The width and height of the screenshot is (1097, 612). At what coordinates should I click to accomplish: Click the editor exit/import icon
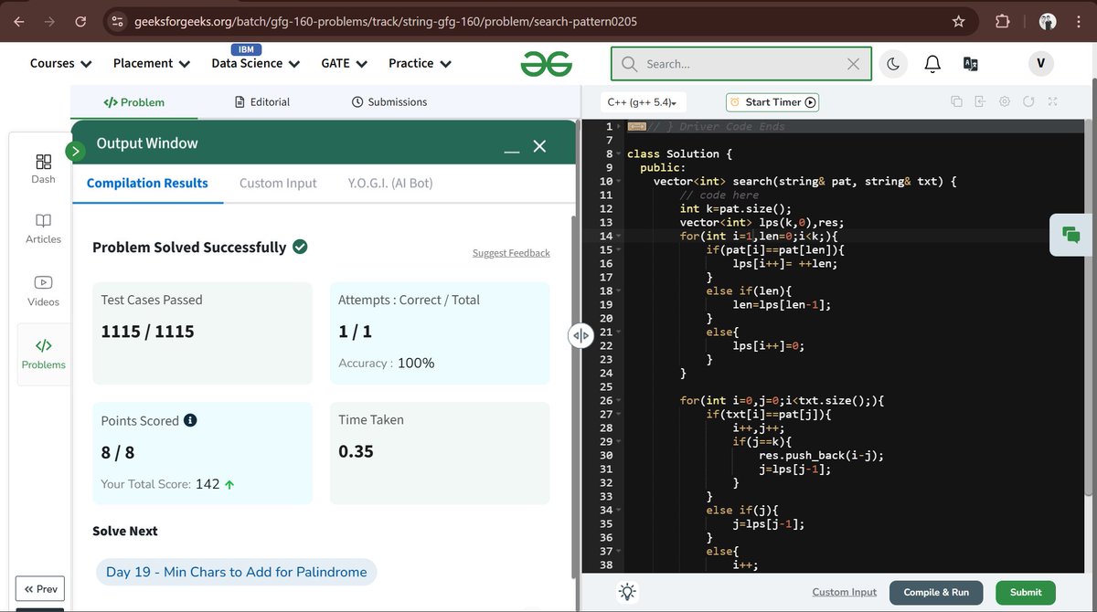[x=980, y=101]
